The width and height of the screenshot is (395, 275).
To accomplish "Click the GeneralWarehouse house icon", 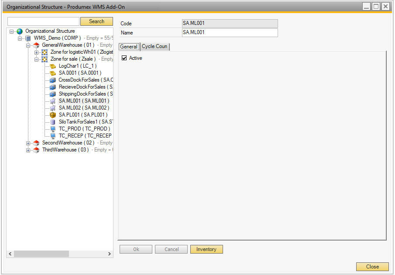I will 36,45.
